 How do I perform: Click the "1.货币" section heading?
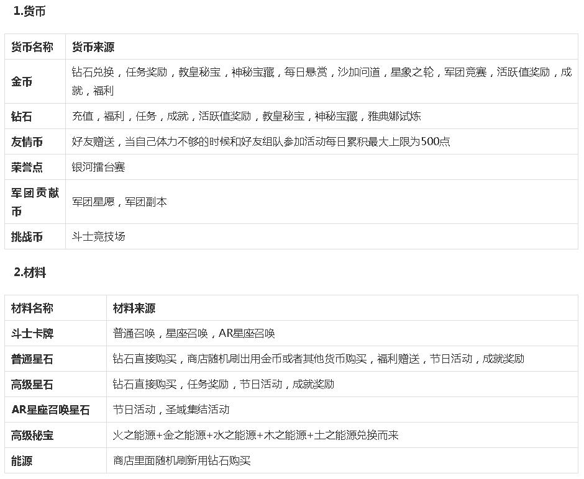point(30,11)
